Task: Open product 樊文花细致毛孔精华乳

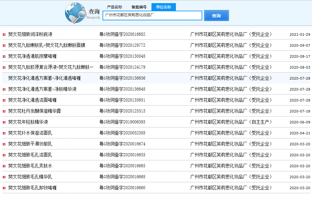Action: (30, 177)
